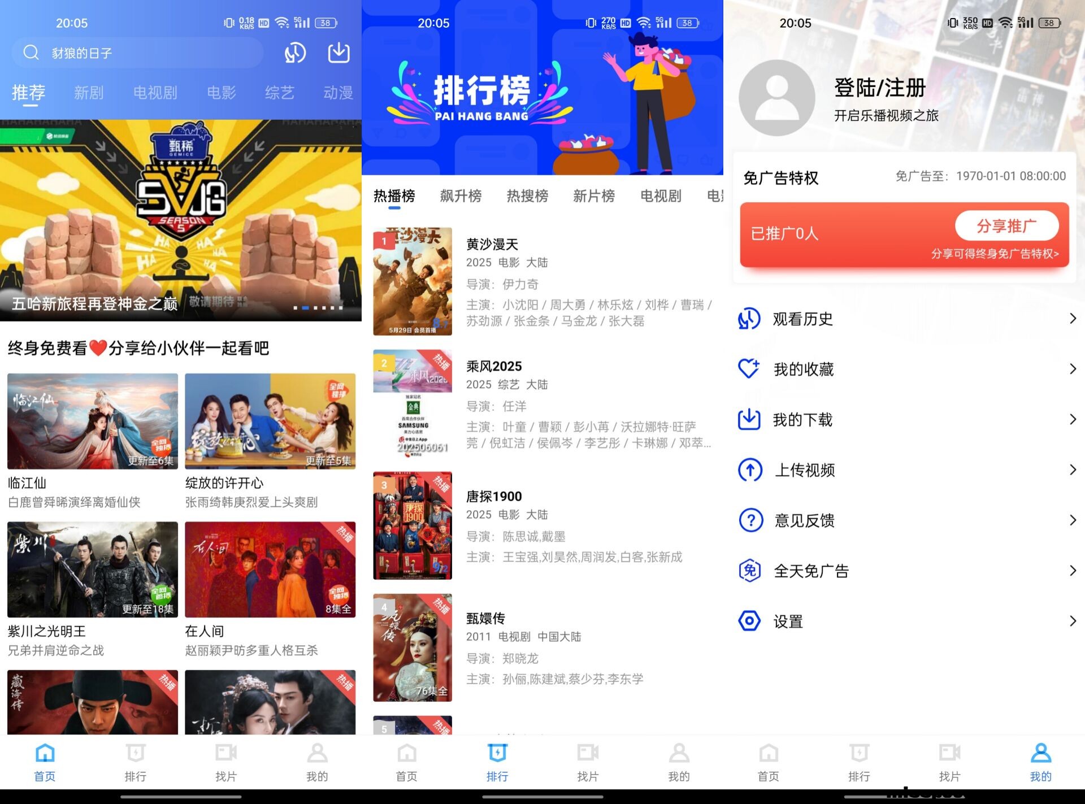The height and width of the screenshot is (804, 1085).
Task: Tap 我的收藏 heart icon
Action: [x=749, y=369]
